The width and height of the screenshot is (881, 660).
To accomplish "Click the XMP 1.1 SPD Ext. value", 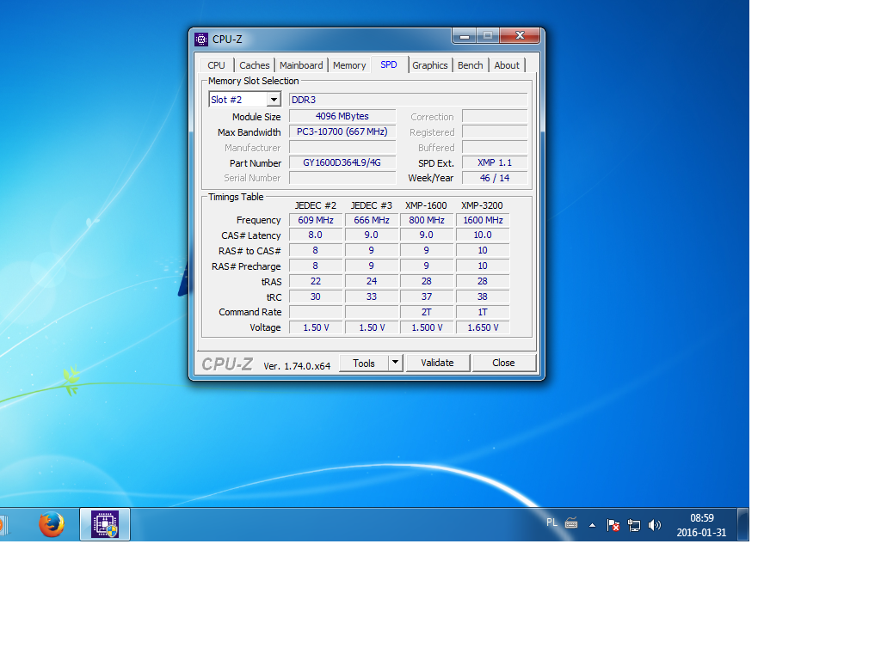I will pyautogui.click(x=495, y=162).
